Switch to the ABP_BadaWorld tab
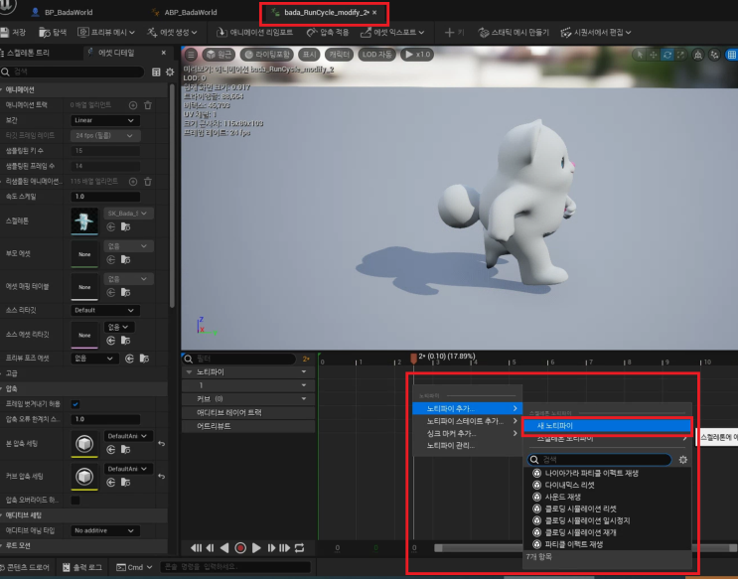This screenshot has width=738, height=579. [x=185, y=12]
